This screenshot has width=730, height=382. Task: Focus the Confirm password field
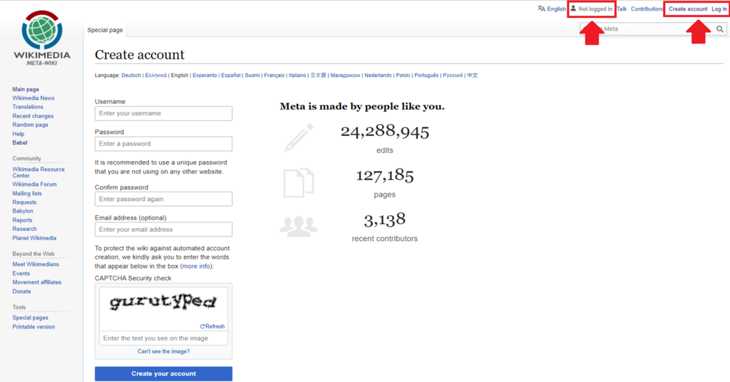(163, 199)
